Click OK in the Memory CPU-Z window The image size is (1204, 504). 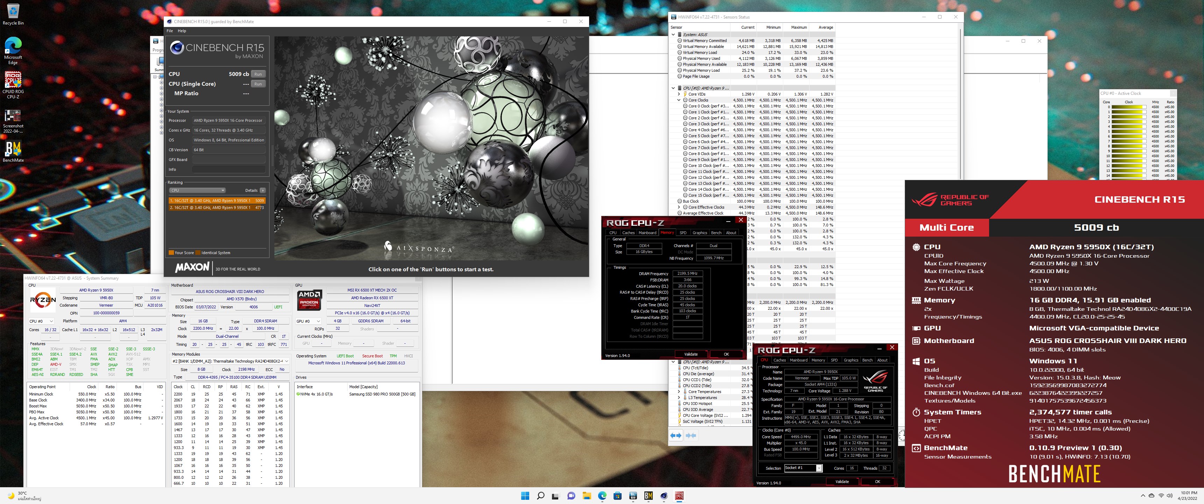click(726, 355)
